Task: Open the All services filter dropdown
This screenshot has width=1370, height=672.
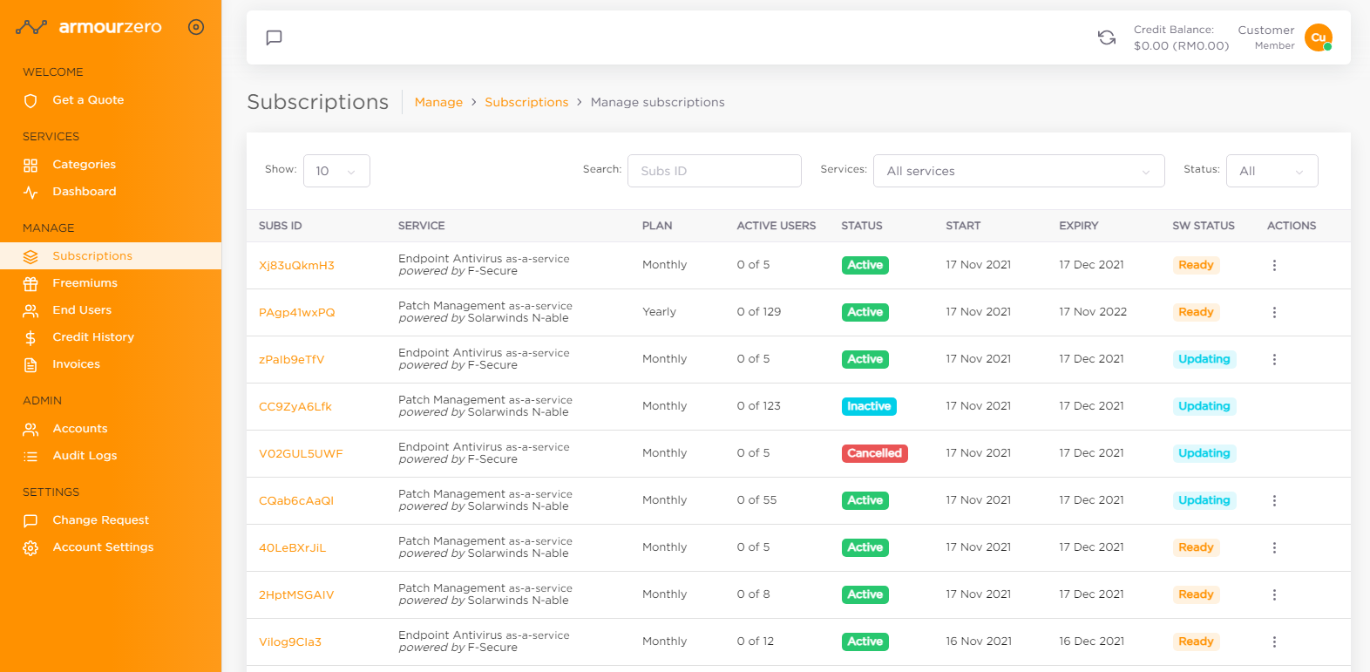Action: (1019, 171)
